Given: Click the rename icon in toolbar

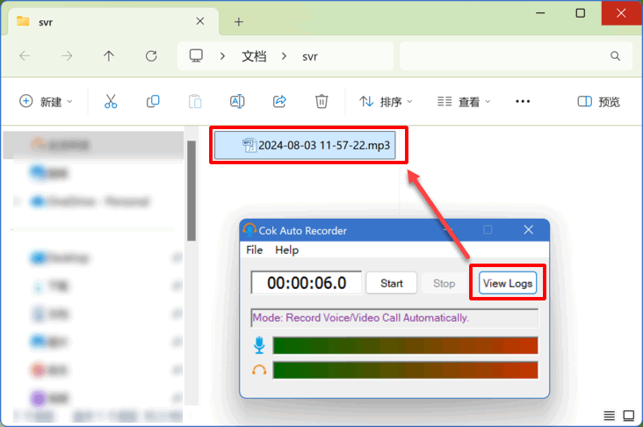Looking at the screenshot, I should point(236,102).
